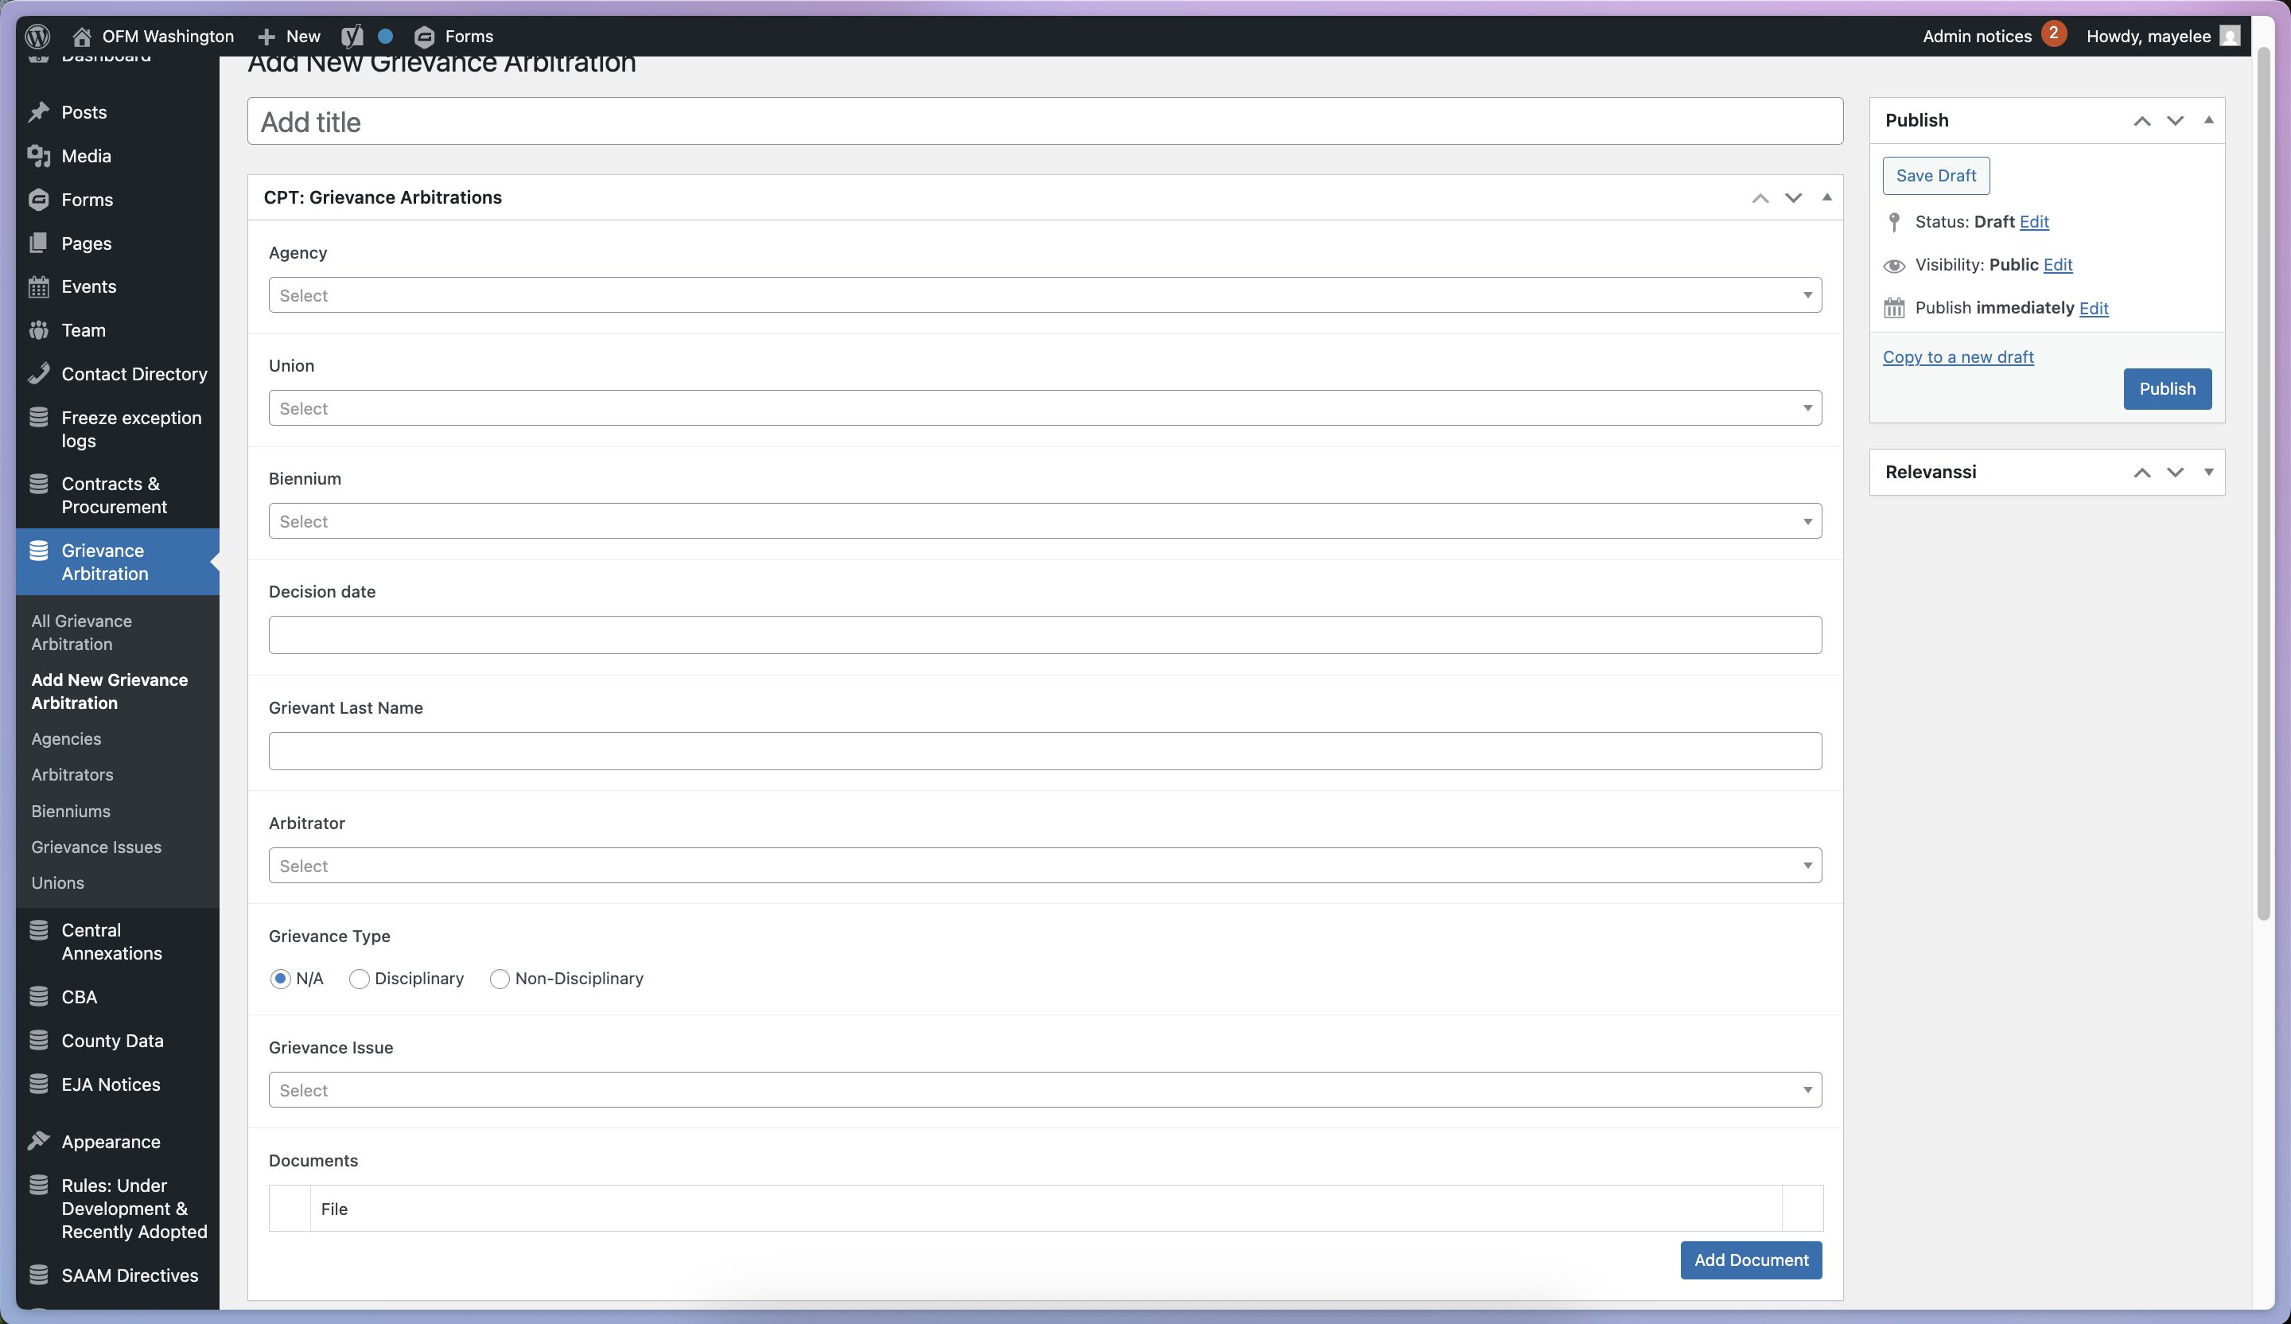Click the Copy to a new draft link

pyautogui.click(x=1958, y=357)
